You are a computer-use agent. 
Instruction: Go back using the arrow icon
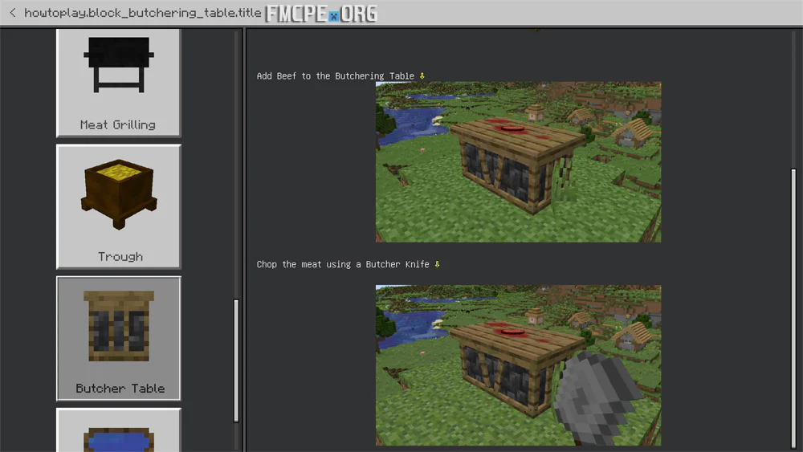[13, 12]
